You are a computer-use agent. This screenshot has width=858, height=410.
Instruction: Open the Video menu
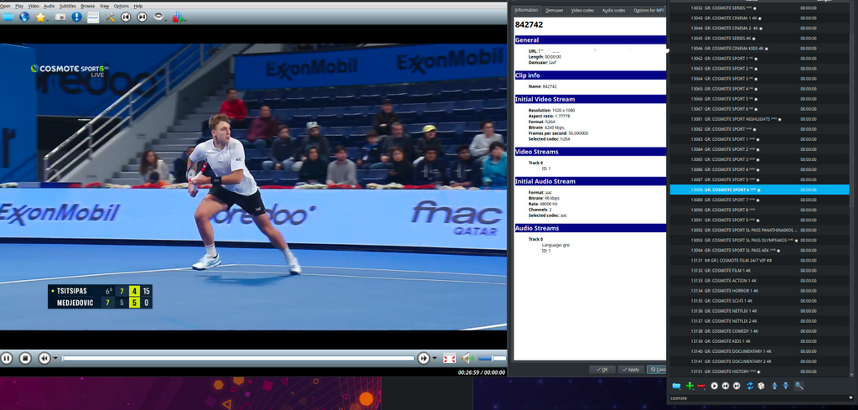point(34,6)
